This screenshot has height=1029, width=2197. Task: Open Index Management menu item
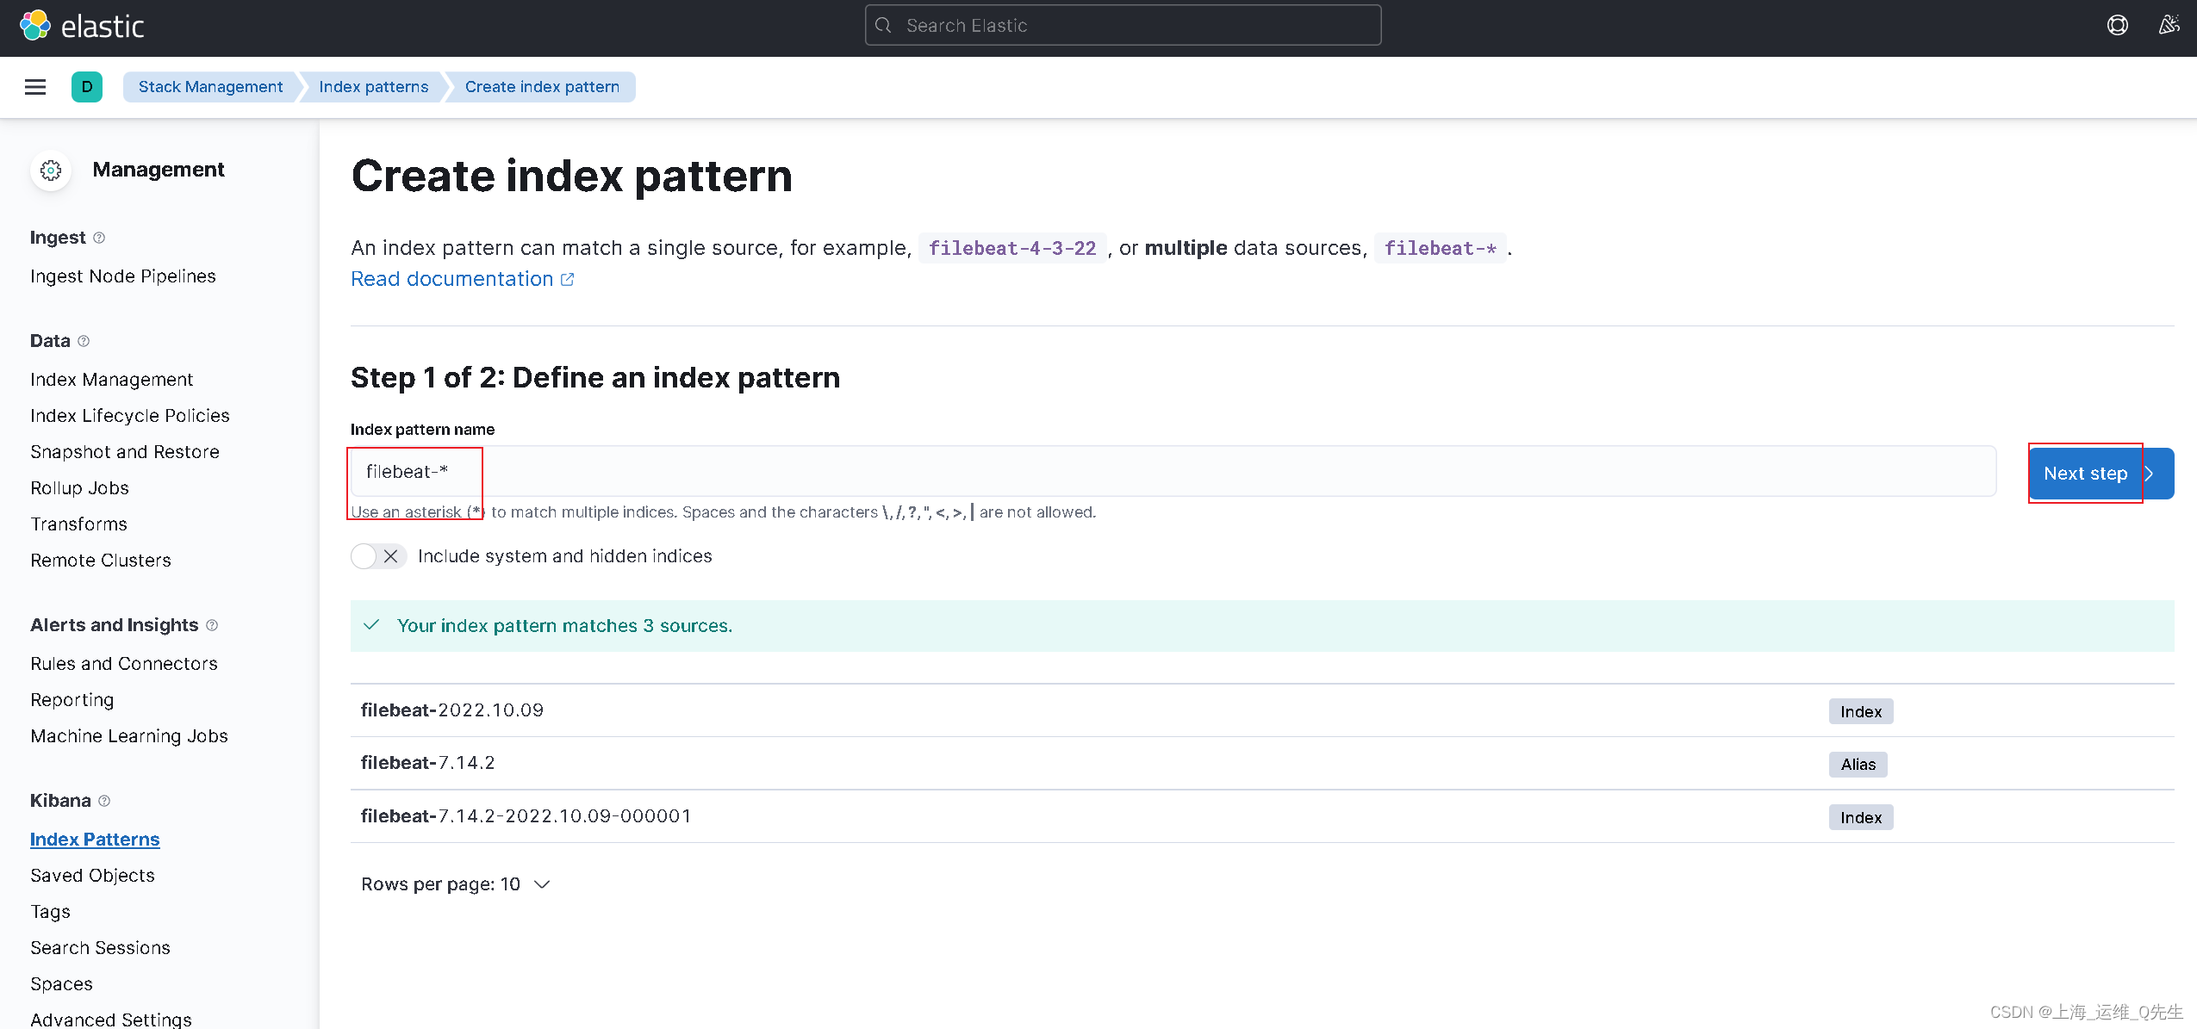tap(110, 378)
